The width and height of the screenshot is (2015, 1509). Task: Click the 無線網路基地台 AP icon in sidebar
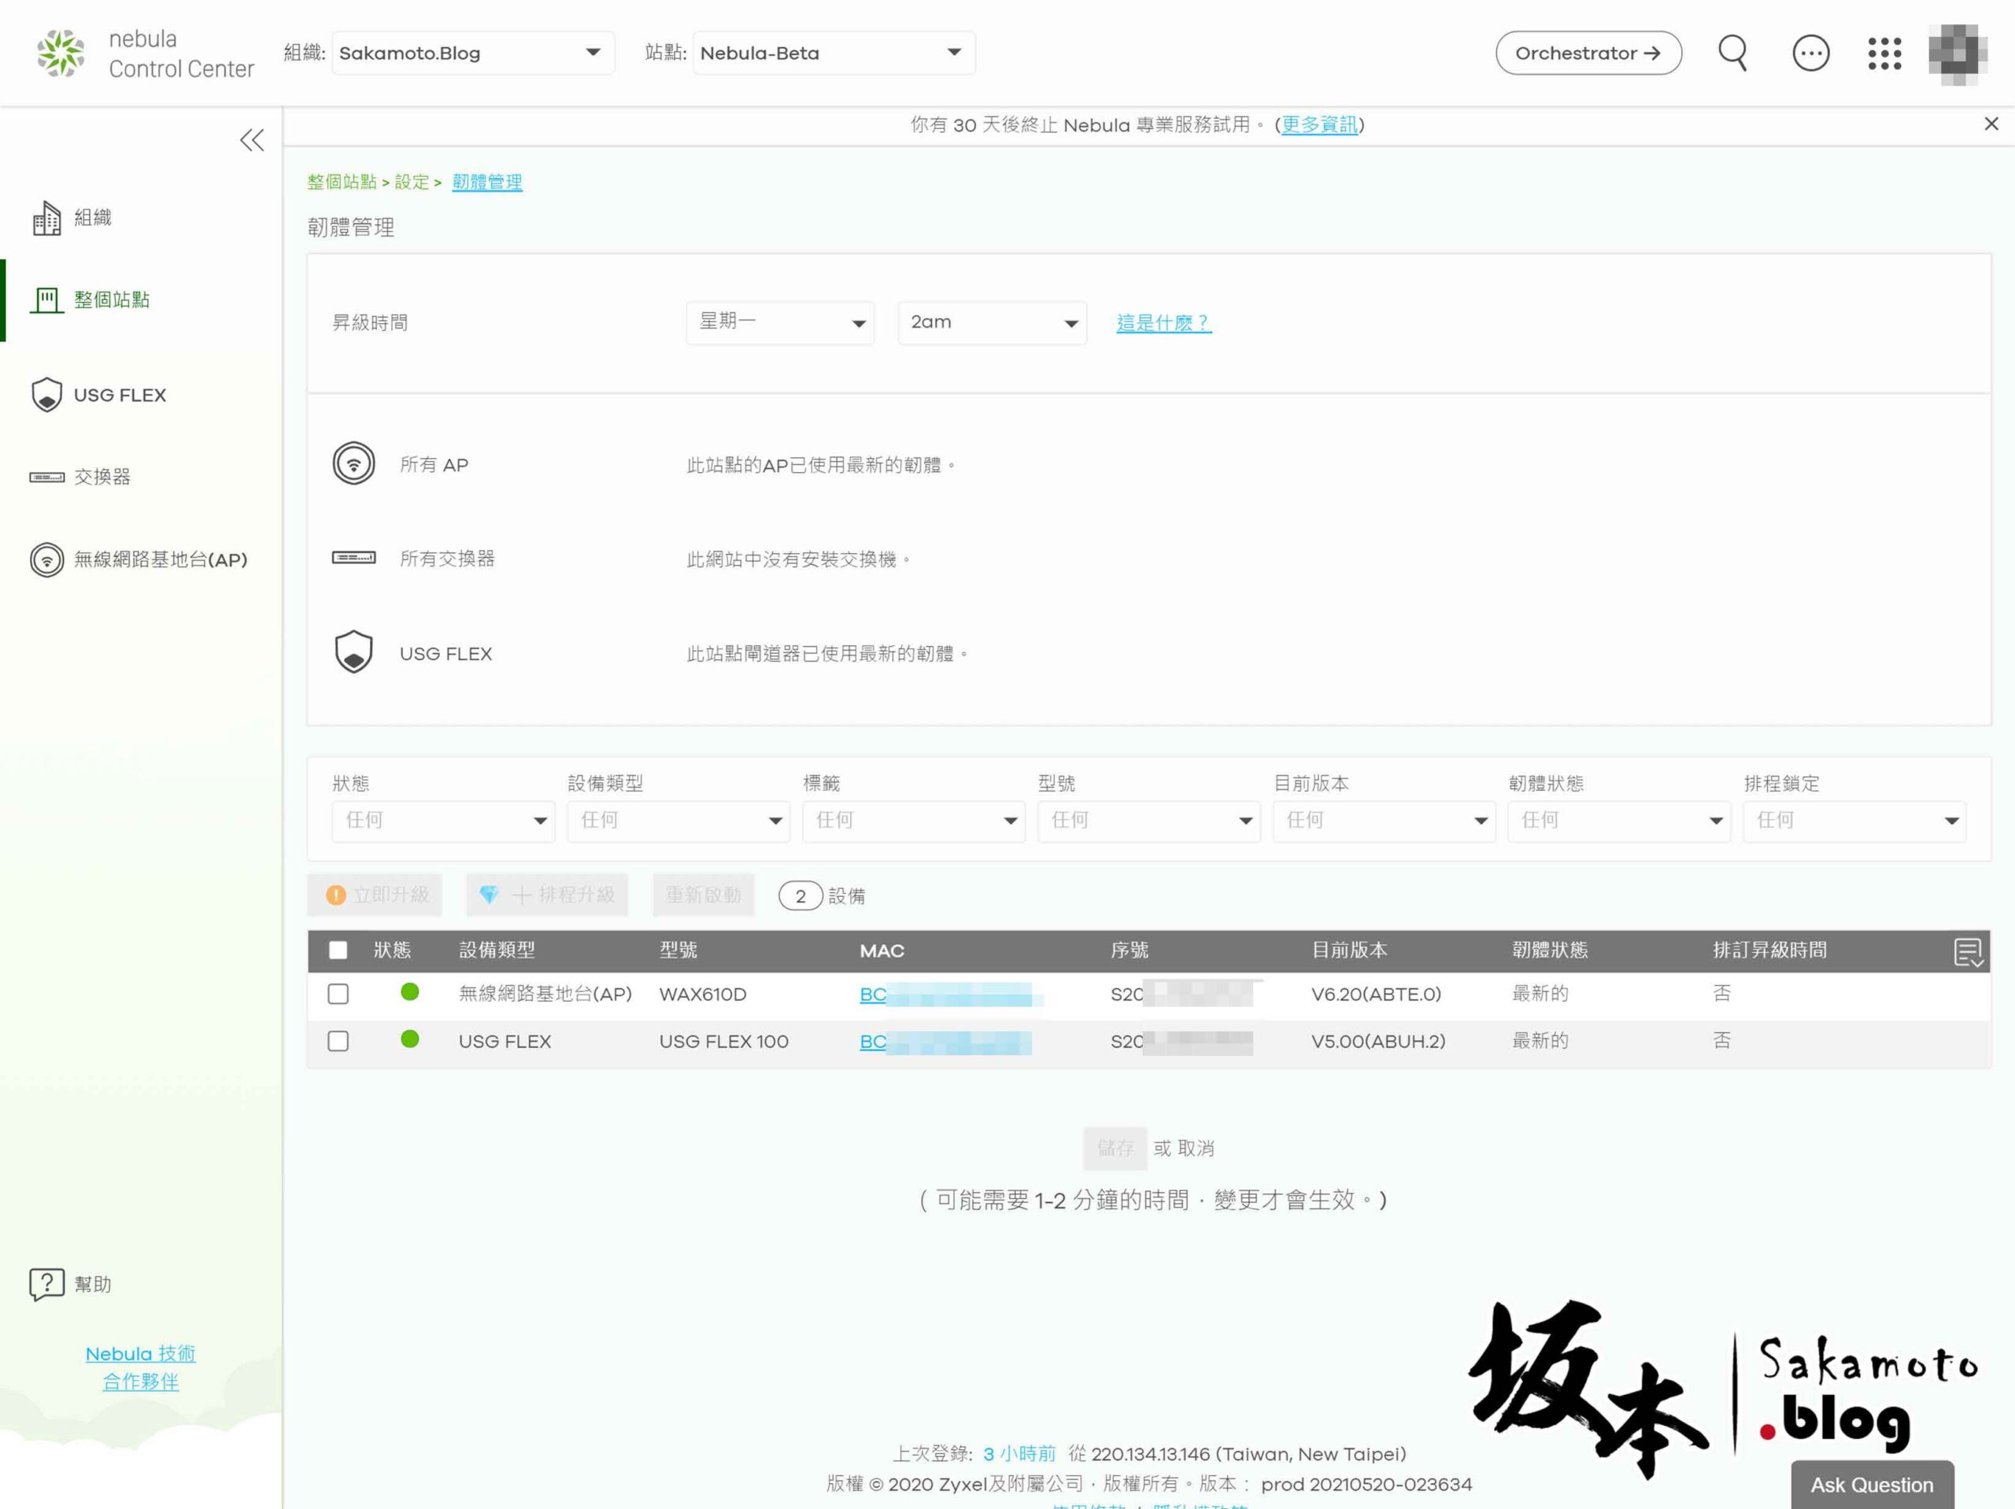46,559
